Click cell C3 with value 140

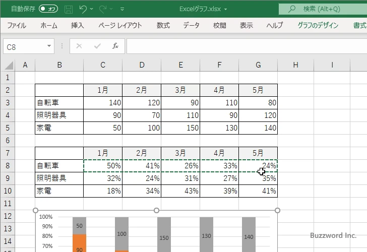coord(103,103)
